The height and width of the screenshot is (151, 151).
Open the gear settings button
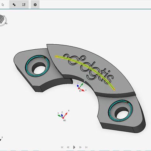(x=35, y=5)
